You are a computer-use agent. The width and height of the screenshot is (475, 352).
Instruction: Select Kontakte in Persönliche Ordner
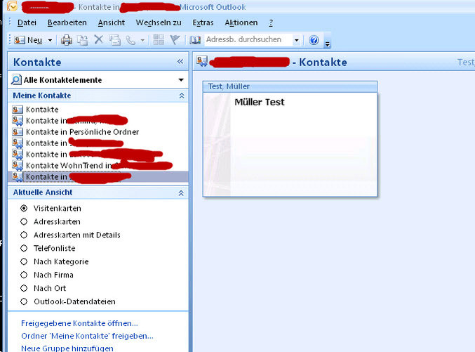82,132
